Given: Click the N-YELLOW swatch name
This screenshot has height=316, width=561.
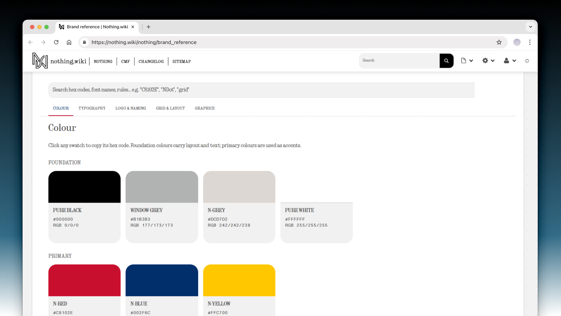Looking at the screenshot, I should coord(219,304).
